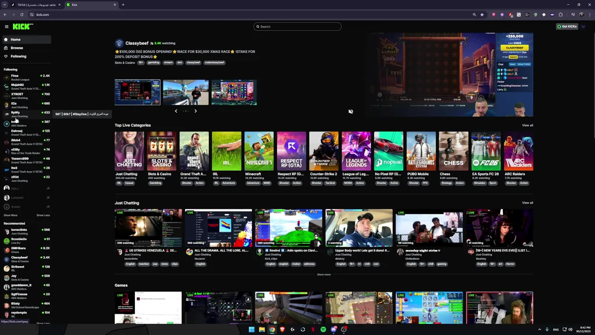Open ALL THE DRAMA stream thumbnail

pos(218,228)
